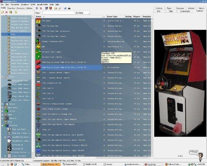Open the Tools menu
207x166 pixels.
51,4
